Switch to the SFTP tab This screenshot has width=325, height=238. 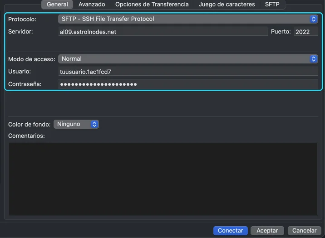[x=272, y=5]
